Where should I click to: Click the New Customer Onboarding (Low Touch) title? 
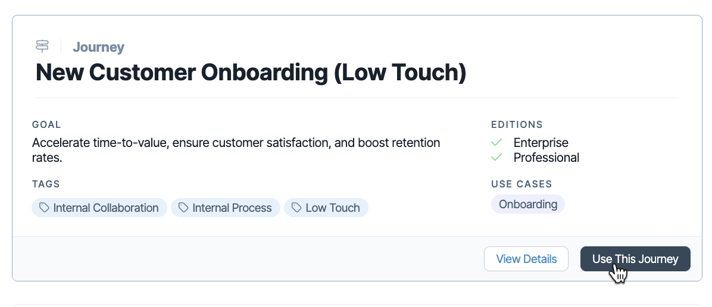pos(251,73)
